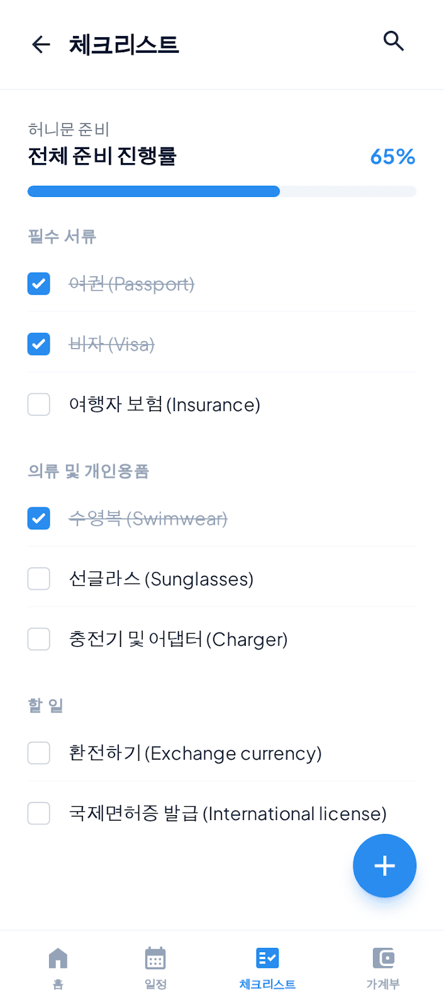Screen dimensions: 444x1007
Task: Select the 필수 서류 section heading
Action: tap(60, 236)
